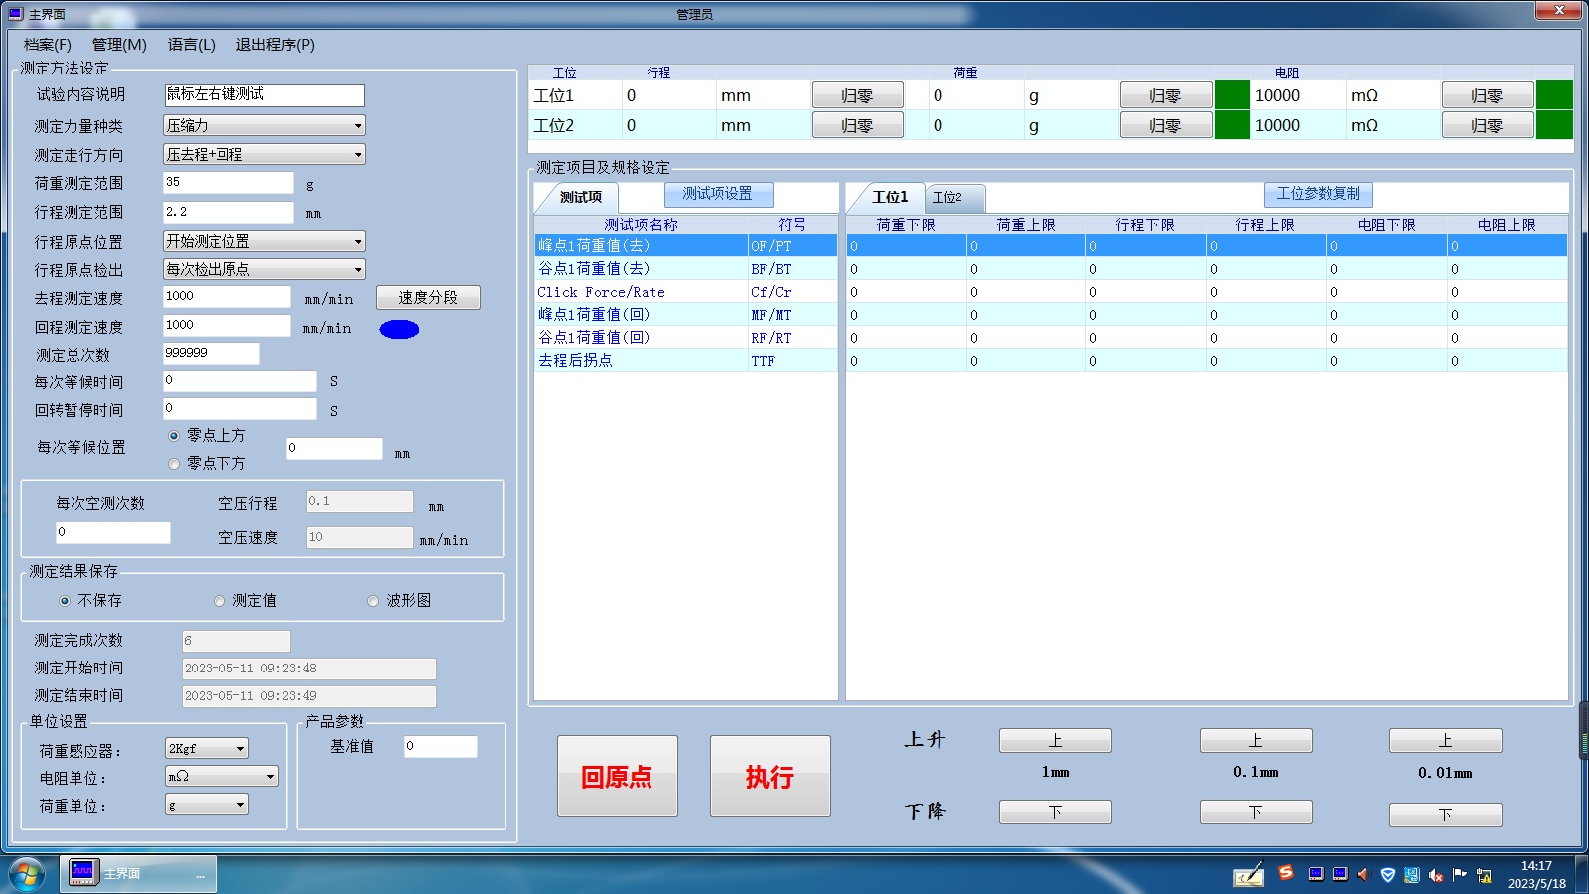Click the Windows Start orb
Viewport: 1589px width, 894px height.
[27, 874]
